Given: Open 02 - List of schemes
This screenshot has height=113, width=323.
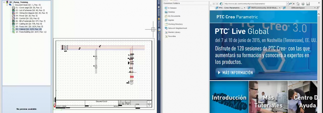Looking at the screenshot, I should click(30, 10).
